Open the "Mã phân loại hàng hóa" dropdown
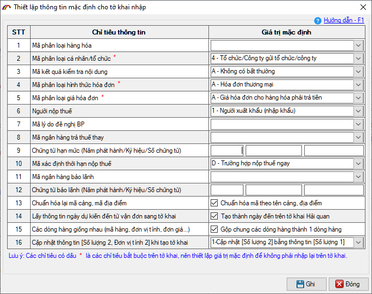This screenshot has height=294, width=372. [358, 45]
